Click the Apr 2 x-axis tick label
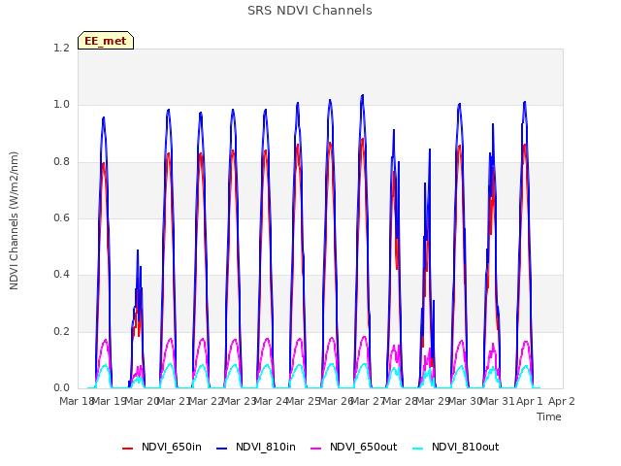Viewport: 621px width, 466px height. pos(562,401)
